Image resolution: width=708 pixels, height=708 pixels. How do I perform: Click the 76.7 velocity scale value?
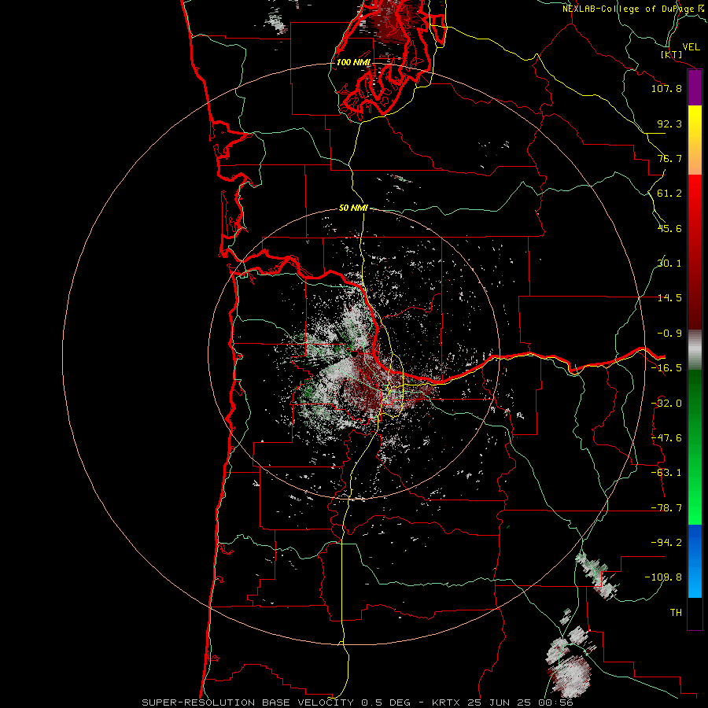tap(669, 158)
